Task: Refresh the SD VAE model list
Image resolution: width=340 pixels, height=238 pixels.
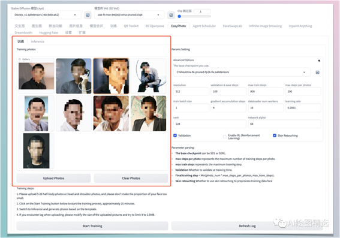Action: click(x=171, y=15)
